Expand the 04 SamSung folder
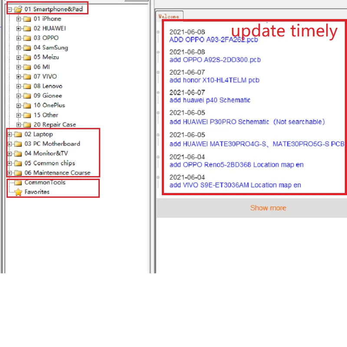347x347 pixels. pos(19,48)
